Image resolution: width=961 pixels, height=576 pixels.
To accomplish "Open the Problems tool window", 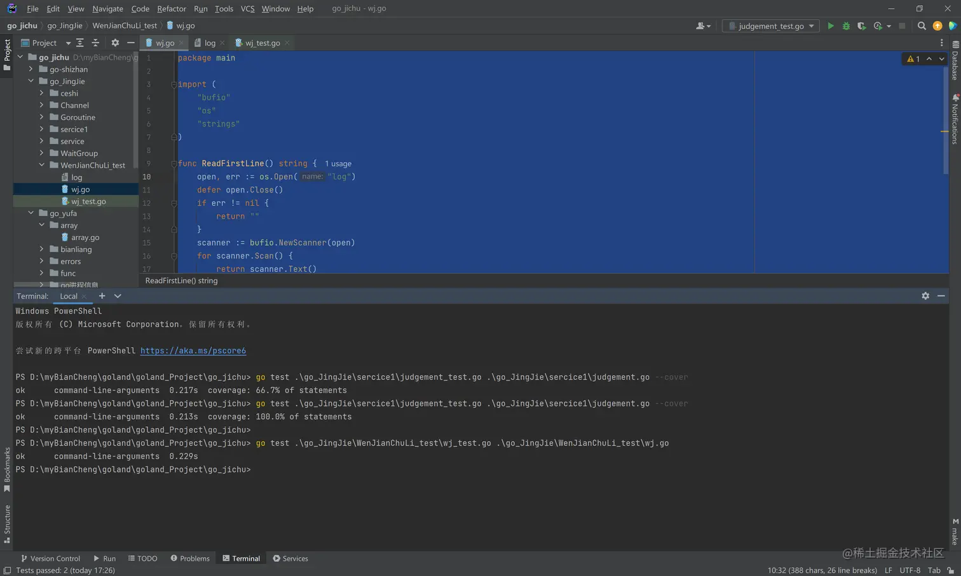I will click(189, 558).
